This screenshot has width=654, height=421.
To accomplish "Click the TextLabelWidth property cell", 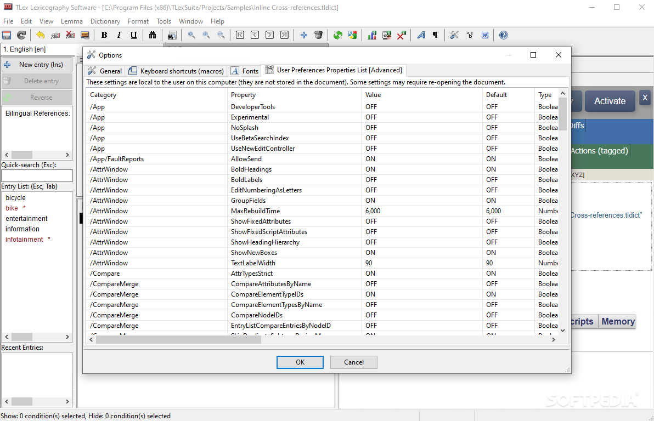I will tap(295, 263).
